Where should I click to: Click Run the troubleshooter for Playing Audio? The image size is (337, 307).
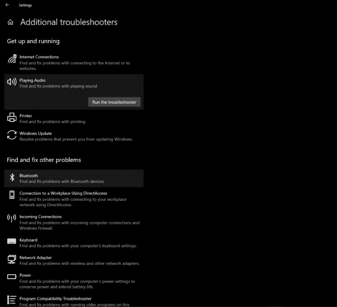[114, 102]
